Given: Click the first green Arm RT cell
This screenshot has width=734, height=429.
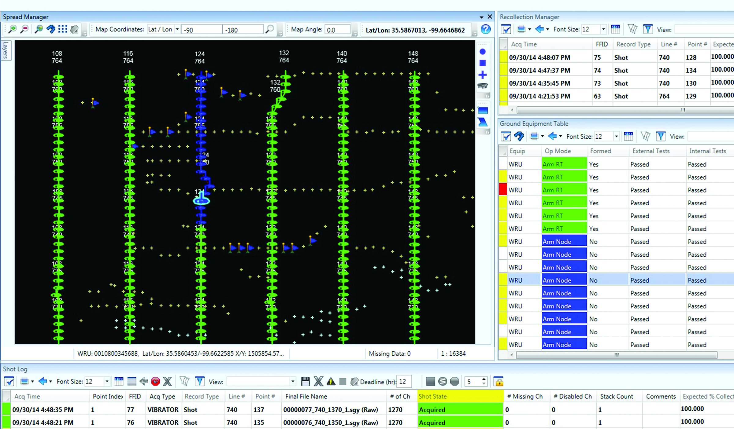Looking at the screenshot, I should pos(564,164).
